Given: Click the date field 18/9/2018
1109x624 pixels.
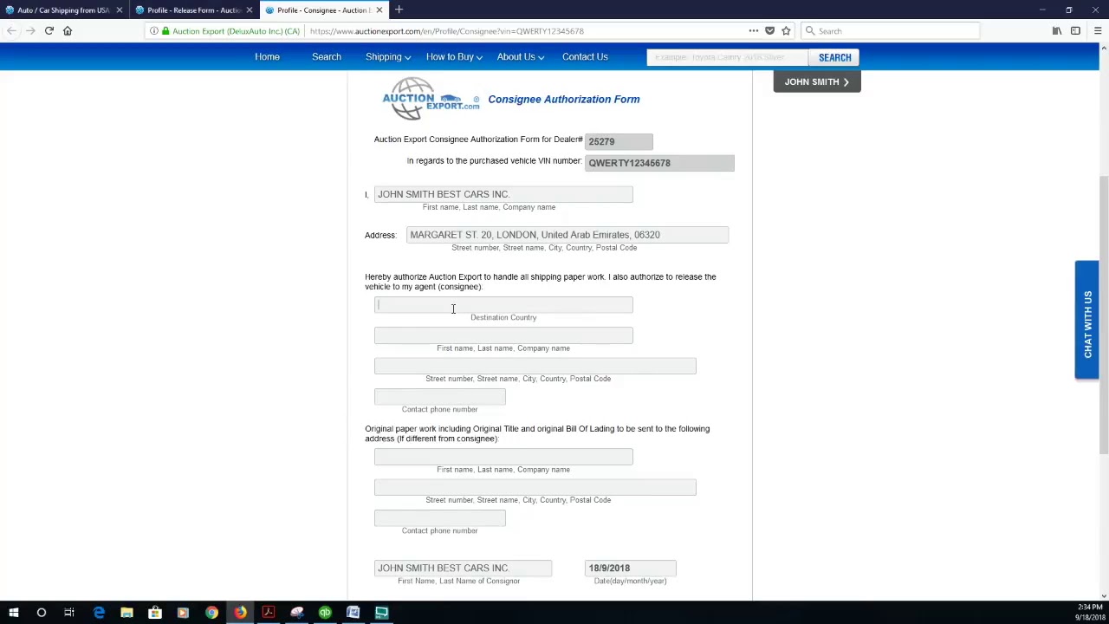Looking at the screenshot, I should [630, 569].
